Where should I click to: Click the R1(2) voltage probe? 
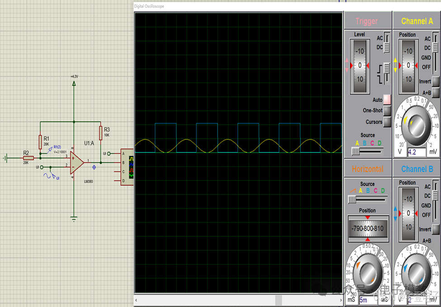(x=51, y=150)
